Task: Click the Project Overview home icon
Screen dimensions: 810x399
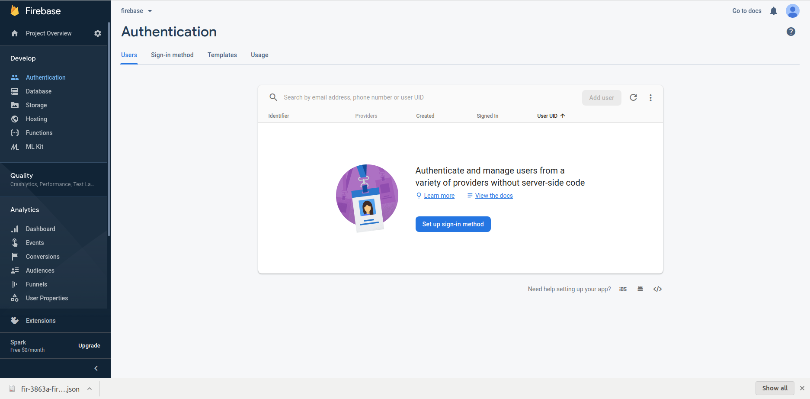Action: (15, 33)
